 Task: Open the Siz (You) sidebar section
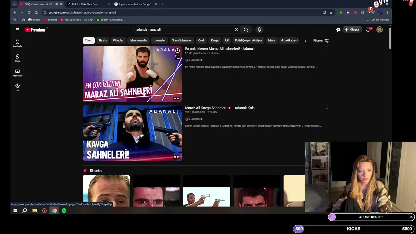coord(18,87)
